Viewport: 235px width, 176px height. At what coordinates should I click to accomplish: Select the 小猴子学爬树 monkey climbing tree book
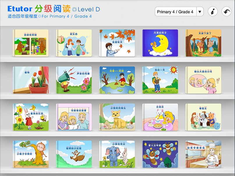[x=31, y=154]
